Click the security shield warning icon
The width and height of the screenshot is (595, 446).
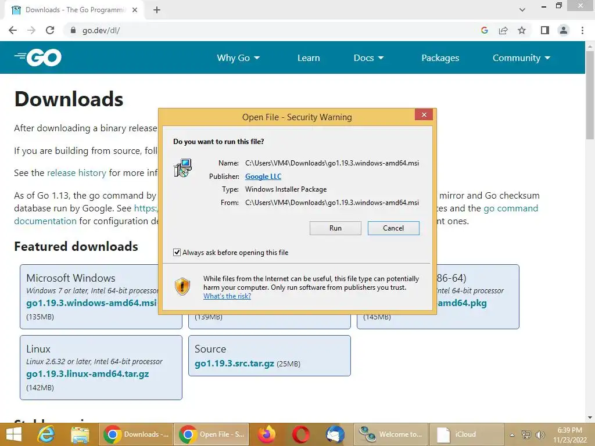click(182, 286)
